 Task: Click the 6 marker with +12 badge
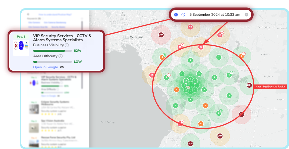coord(162,57)
